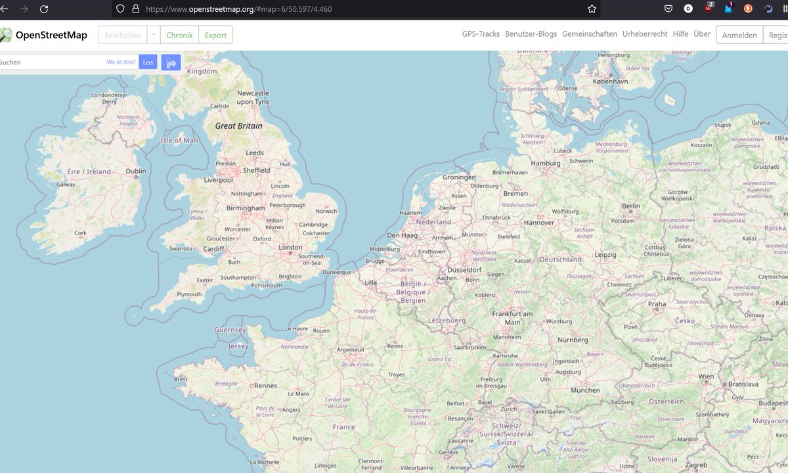The width and height of the screenshot is (788, 473).
Task: Open the DuckDuckGo extension icon
Action: [x=748, y=9]
